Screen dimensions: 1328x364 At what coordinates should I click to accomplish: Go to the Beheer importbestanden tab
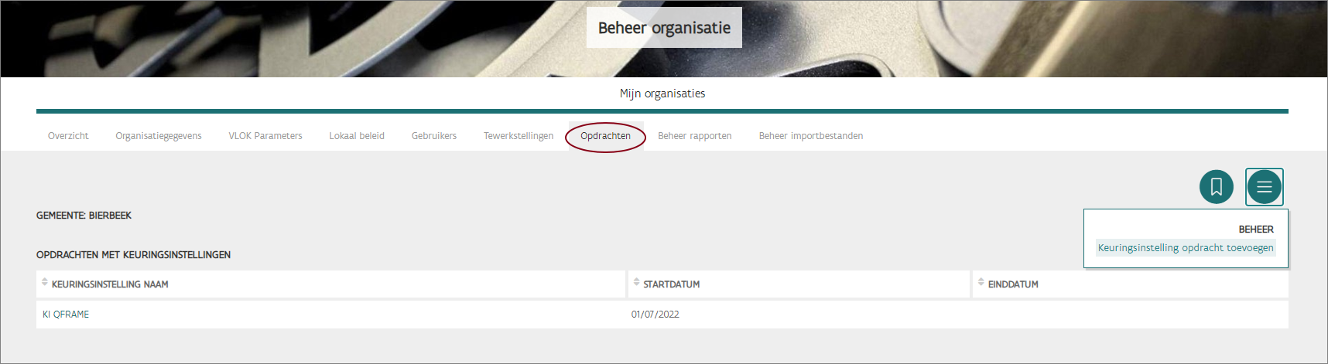pyautogui.click(x=810, y=136)
